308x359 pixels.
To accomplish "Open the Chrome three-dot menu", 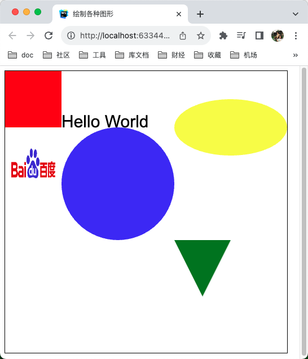I will coord(296,36).
